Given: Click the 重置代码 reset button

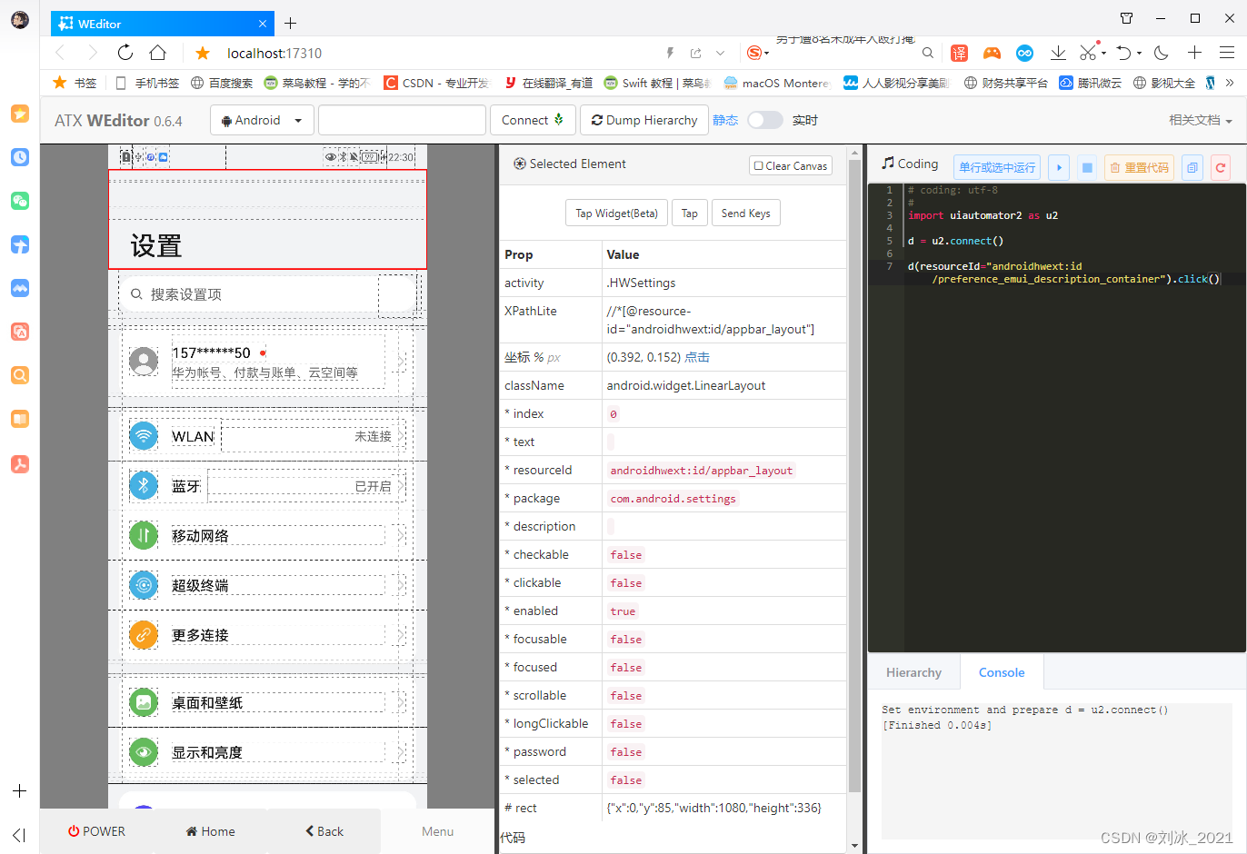Looking at the screenshot, I should 1140,167.
